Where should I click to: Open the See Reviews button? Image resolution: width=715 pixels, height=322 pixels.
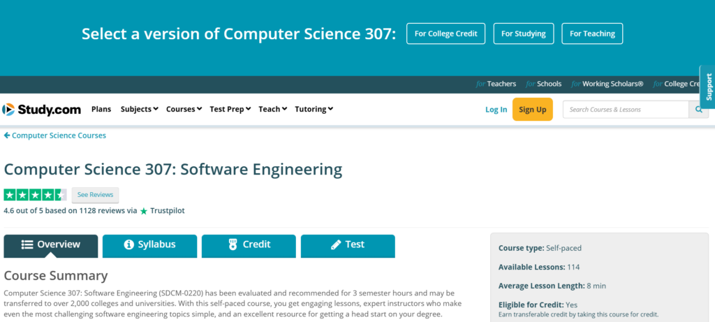[95, 195]
